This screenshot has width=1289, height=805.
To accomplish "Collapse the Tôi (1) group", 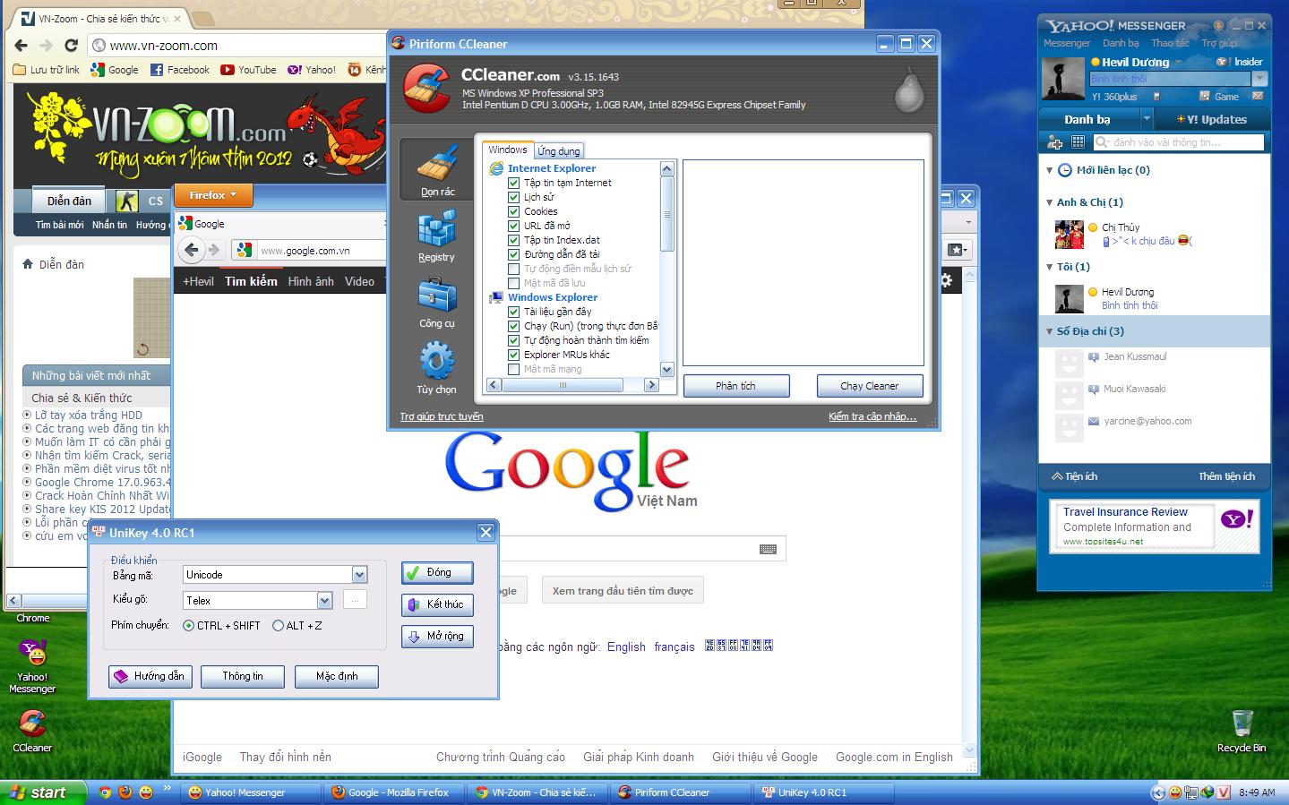I will 1050,267.
